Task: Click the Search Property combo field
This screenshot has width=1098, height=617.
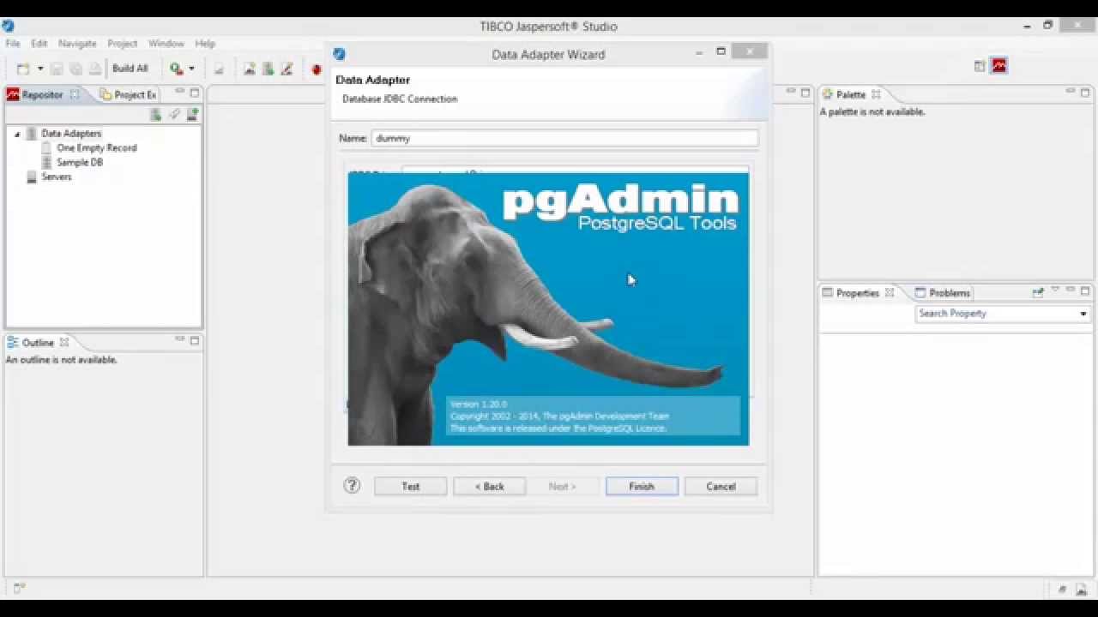Action: (1002, 314)
